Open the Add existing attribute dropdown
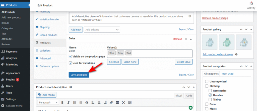Image resolution: width=257 pixels, height=111 pixels. point(102,30)
